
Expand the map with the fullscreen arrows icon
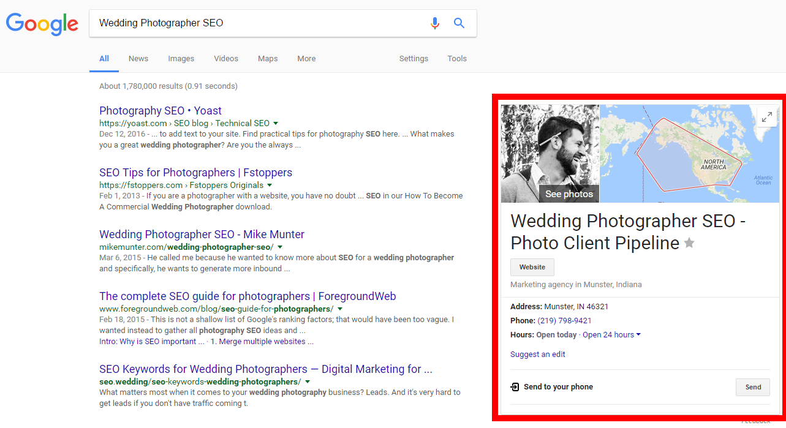[766, 118]
